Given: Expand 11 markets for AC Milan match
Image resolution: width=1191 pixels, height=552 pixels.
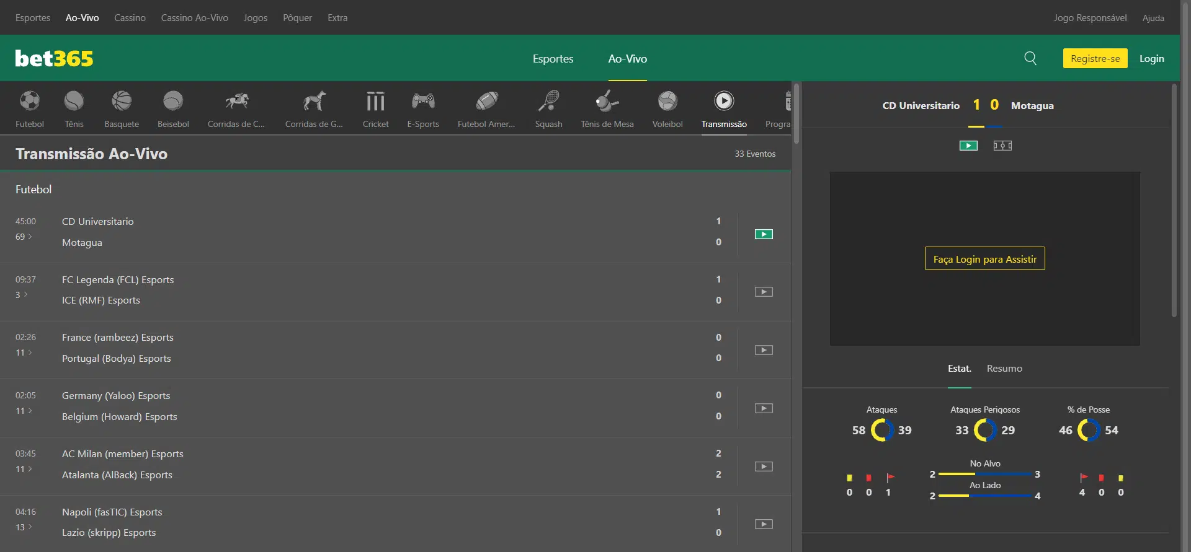Looking at the screenshot, I should point(24,469).
